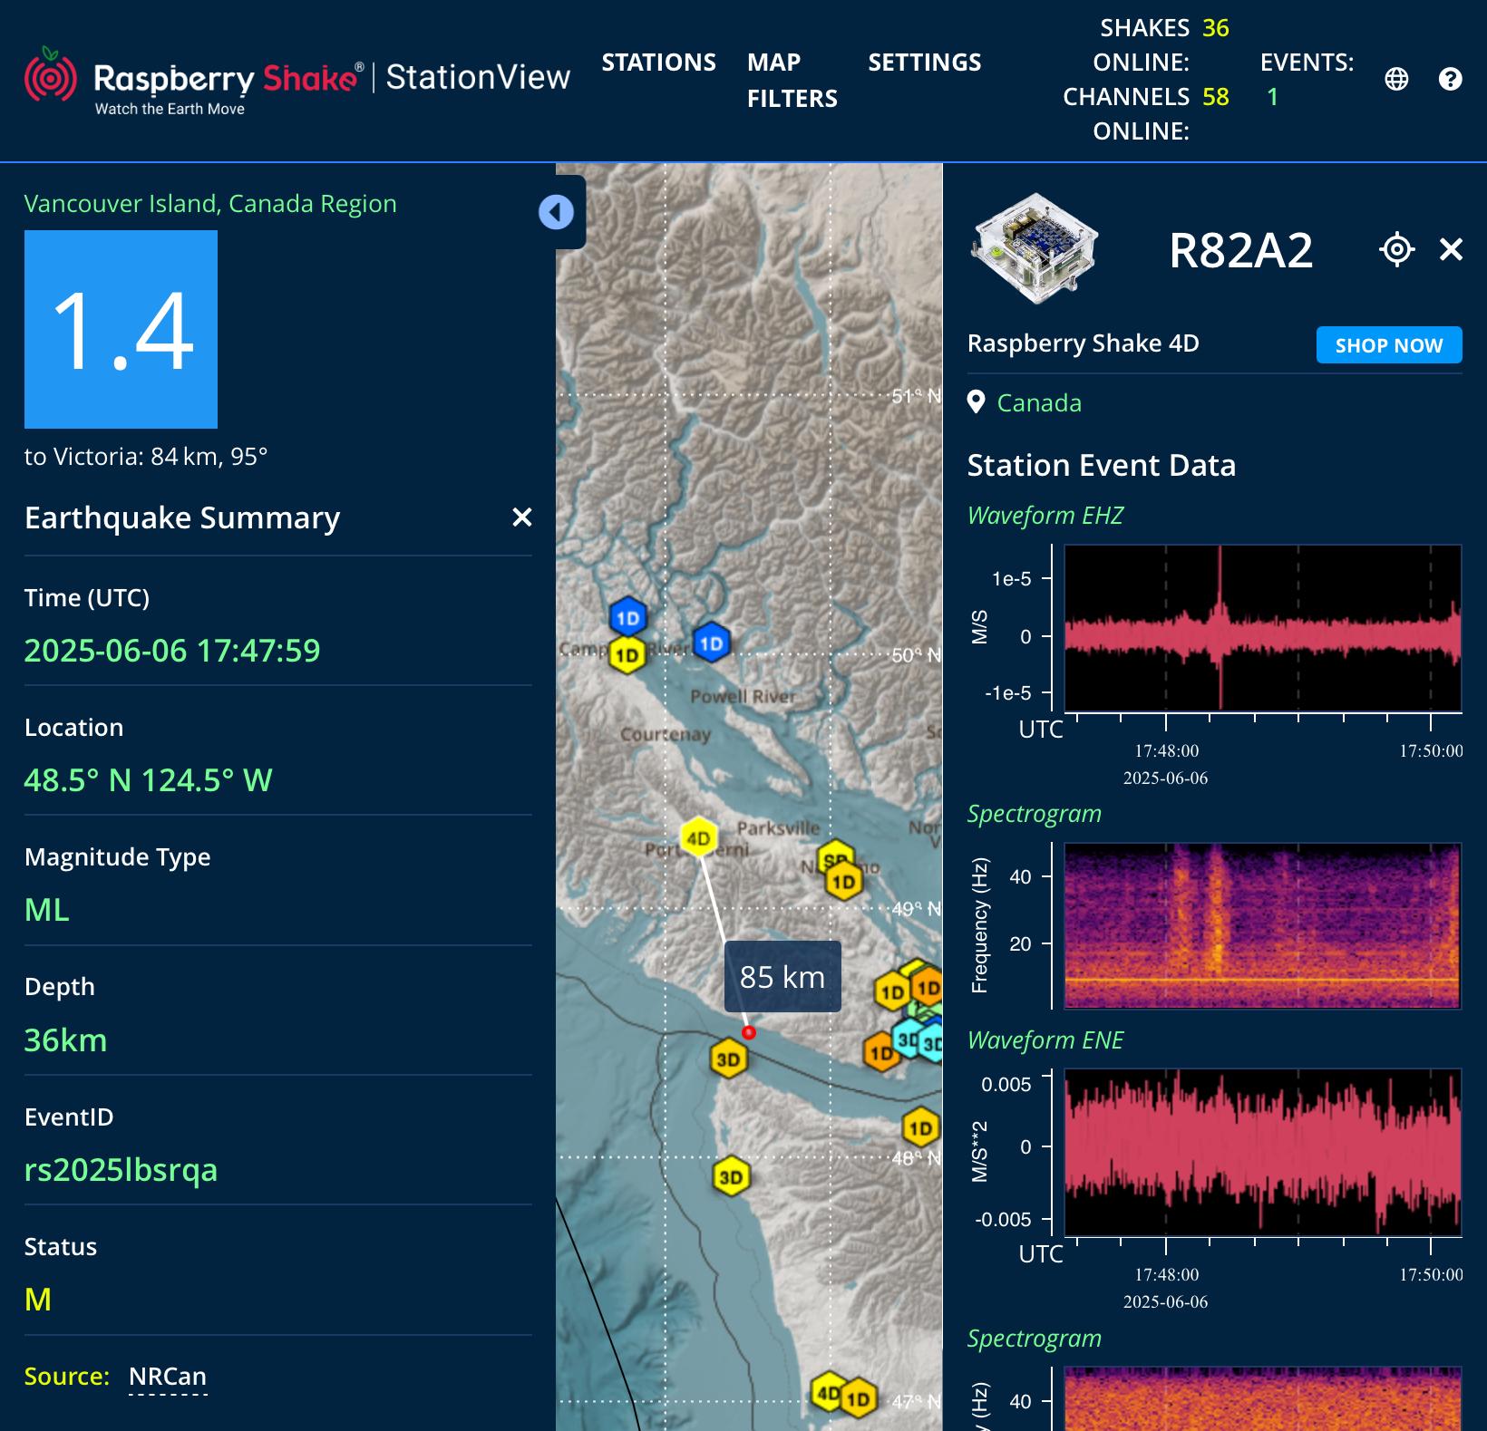
Task: Select the blue 1D station near Campbell River
Action: point(627,619)
